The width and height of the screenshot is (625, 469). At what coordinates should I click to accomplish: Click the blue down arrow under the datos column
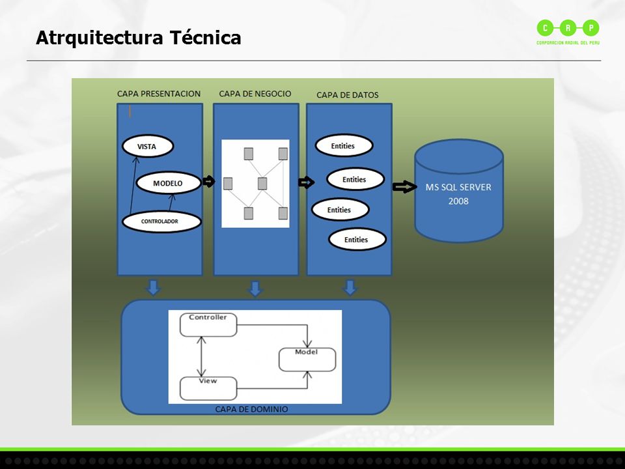(350, 287)
